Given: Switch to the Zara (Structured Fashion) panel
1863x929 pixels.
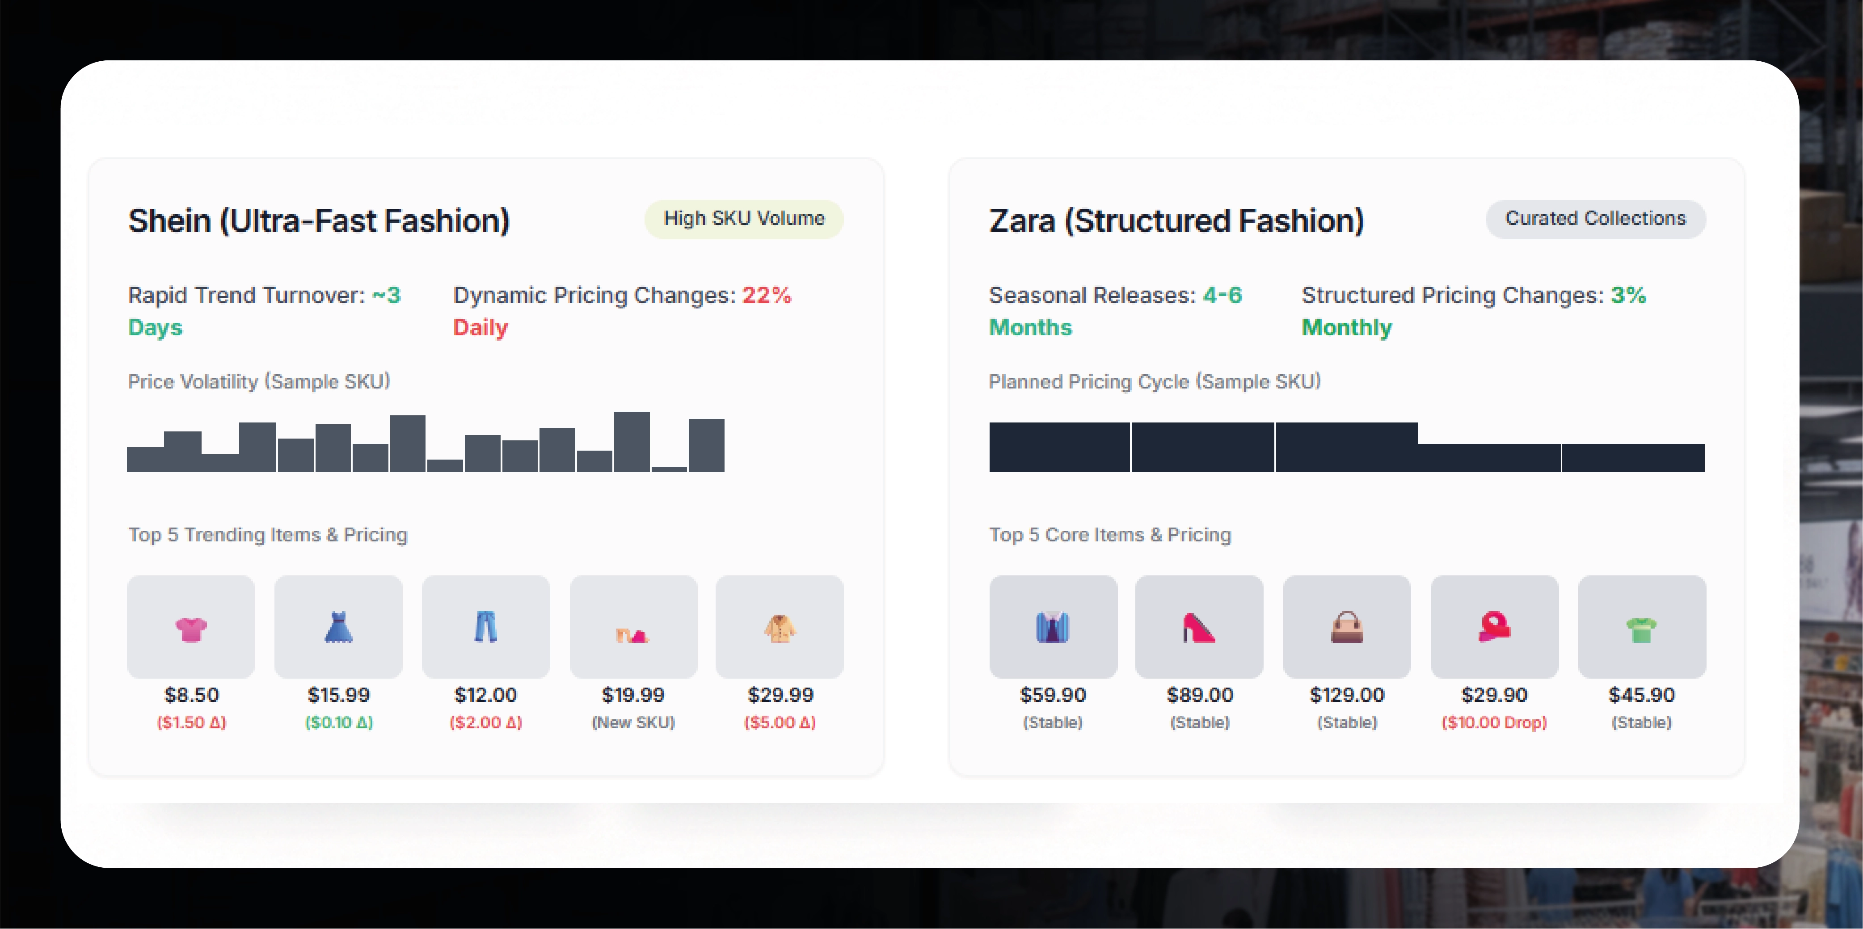Looking at the screenshot, I should tap(1176, 221).
